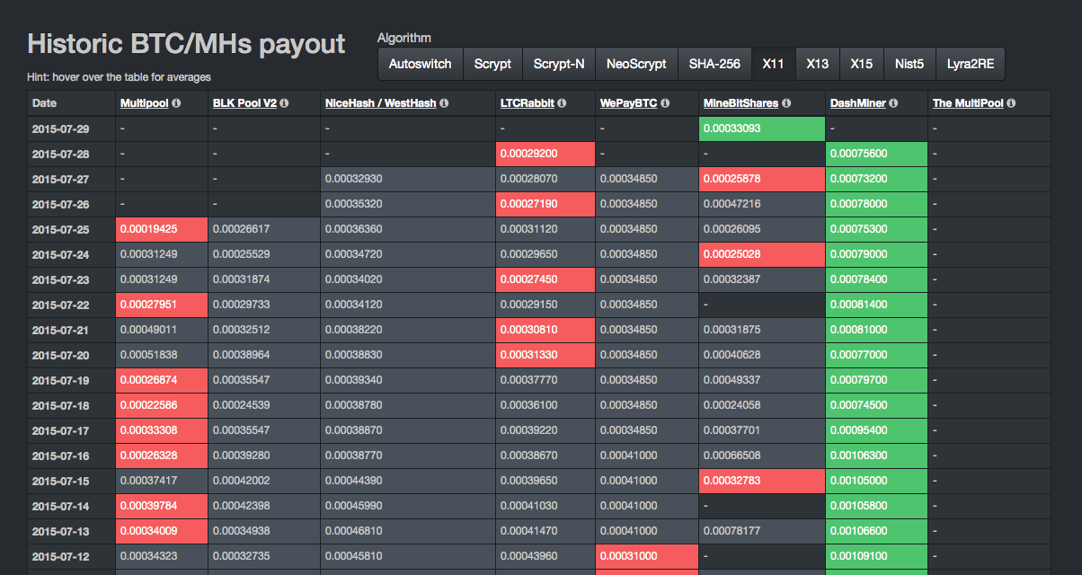The image size is (1082, 575).
Task: Click the green cell 0.00033093
Action: coord(762,128)
